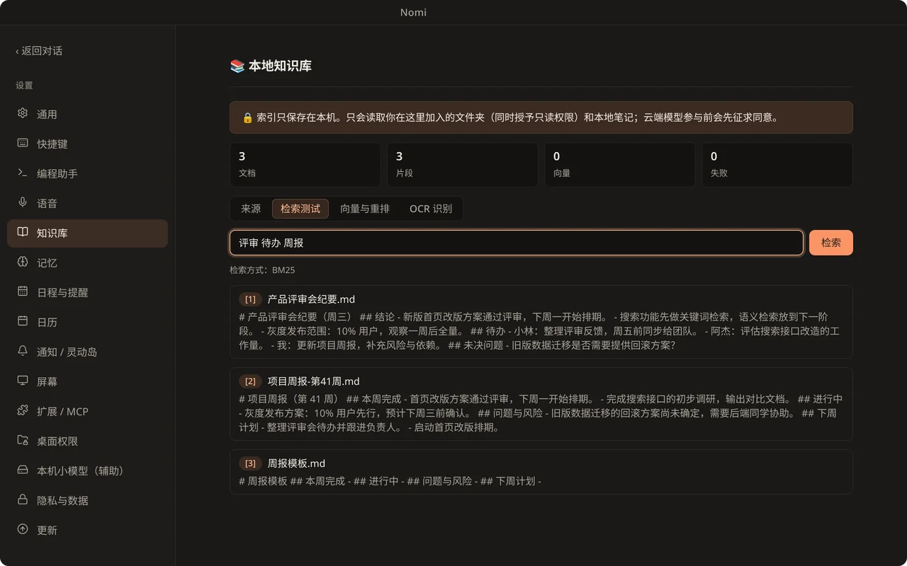Click the 设置 section label in sidebar
Viewport: 907px width, 566px height.
pos(24,86)
